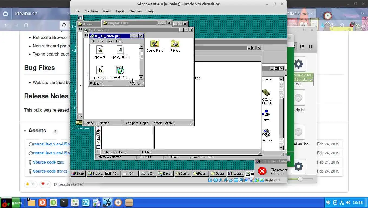Click the My C... taskbar button

pyautogui.click(x=147, y=174)
